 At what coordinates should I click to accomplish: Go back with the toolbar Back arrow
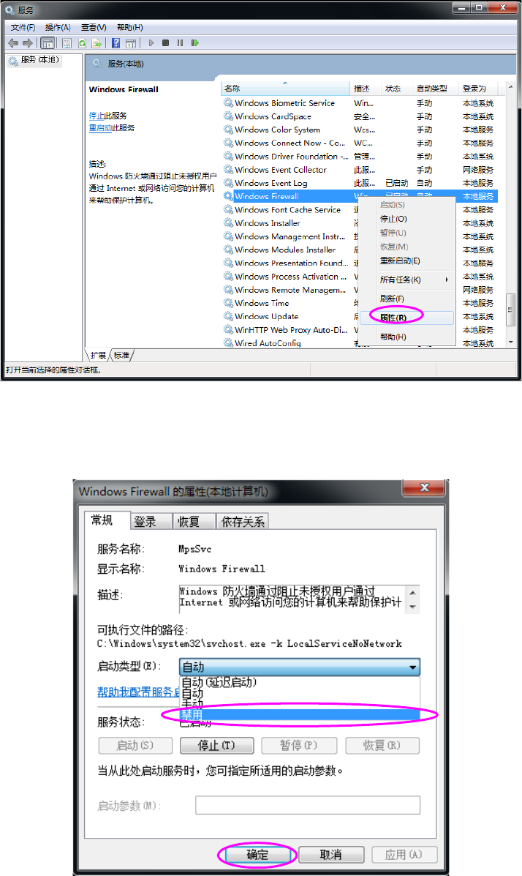pyautogui.click(x=13, y=43)
